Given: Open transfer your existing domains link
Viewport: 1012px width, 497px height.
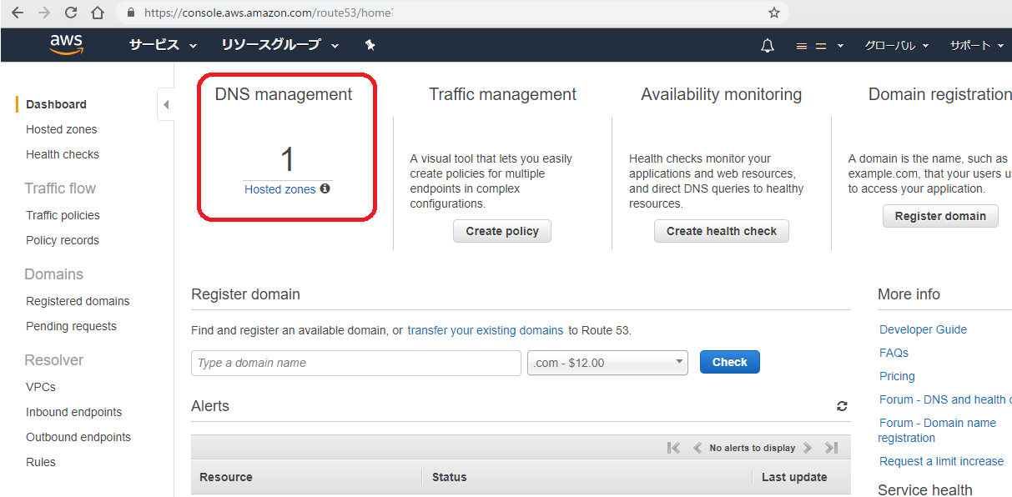Looking at the screenshot, I should pos(485,330).
